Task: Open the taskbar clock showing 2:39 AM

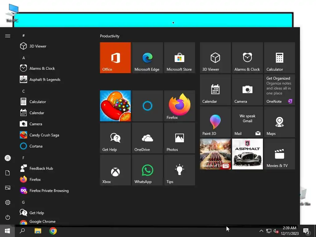Action: [x=289, y=231]
